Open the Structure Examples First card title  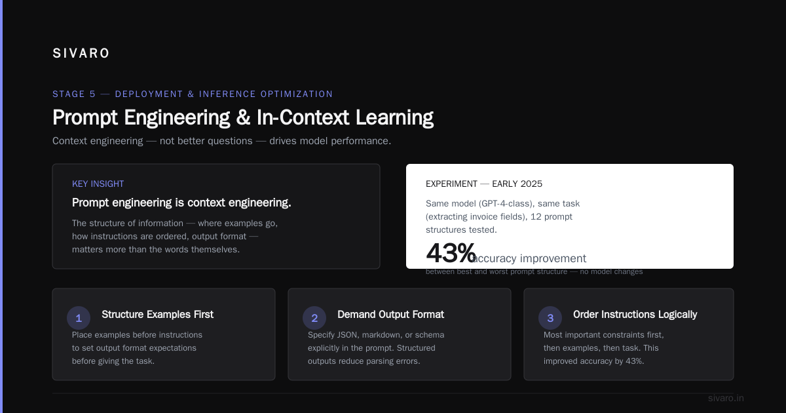pyautogui.click(x=157, y=315)
